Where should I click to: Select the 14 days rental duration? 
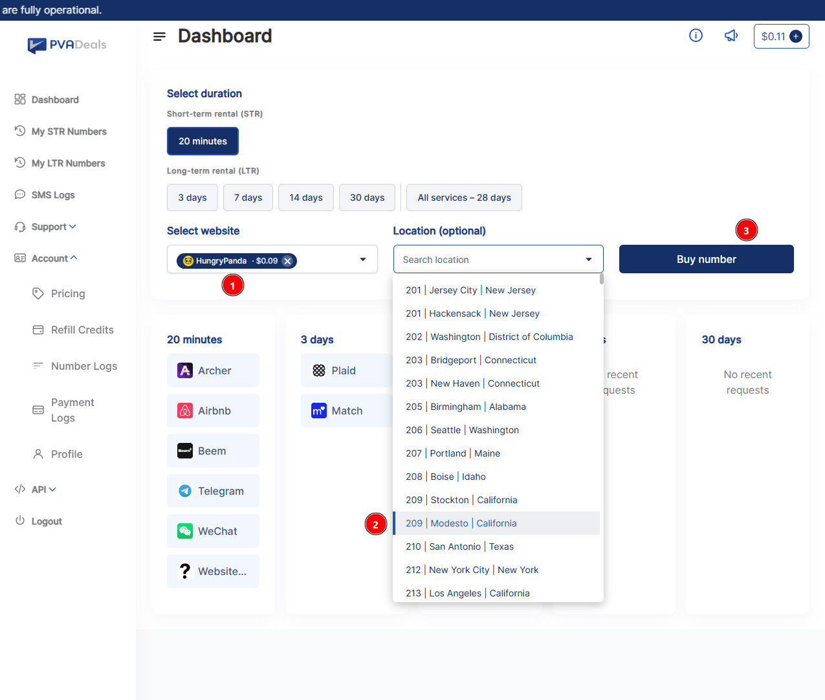[x=306, y=198]
